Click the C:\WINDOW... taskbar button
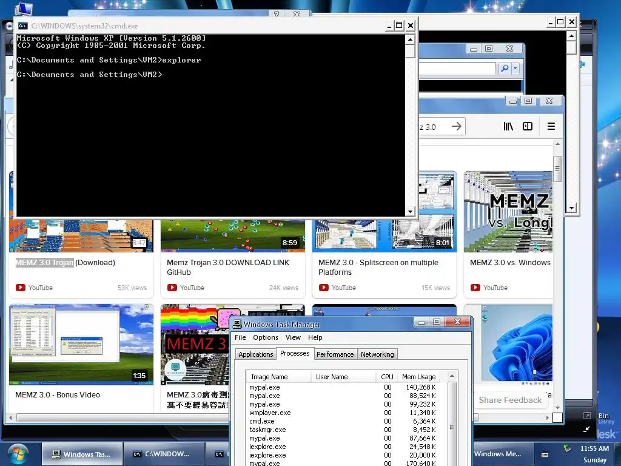The width and height of the screenshot is (621, 466). tap(164, 454)
